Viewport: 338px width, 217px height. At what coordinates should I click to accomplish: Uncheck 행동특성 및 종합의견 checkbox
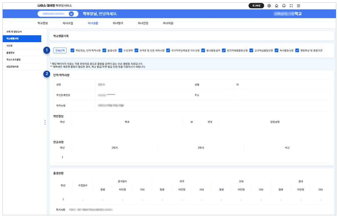point(297,50)
